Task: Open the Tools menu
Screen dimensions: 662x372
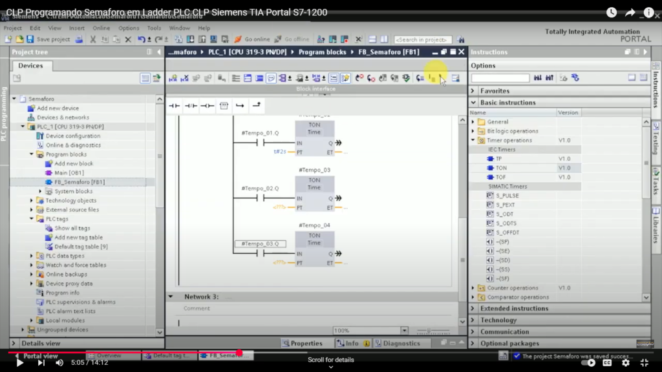Action: pyautogui.click(x=154, y=28)
